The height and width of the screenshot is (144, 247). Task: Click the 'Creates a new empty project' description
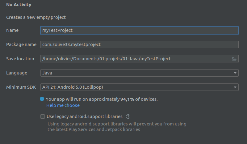(x=36, y=18)
